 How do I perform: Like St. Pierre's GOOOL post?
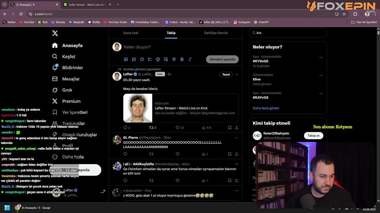(x=178, y=154)
